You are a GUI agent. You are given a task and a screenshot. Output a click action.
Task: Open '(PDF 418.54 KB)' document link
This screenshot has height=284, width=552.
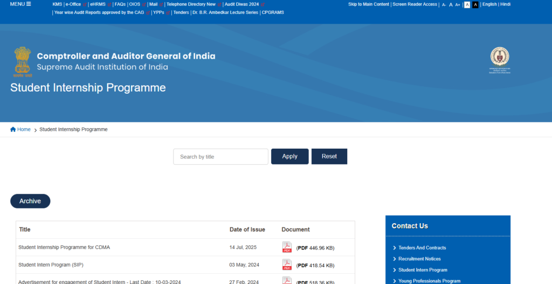[x=315, y=265]
